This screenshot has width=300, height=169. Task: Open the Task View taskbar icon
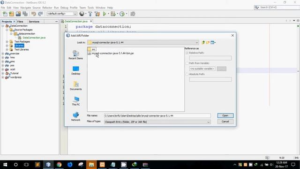click(x=26, y=165)
